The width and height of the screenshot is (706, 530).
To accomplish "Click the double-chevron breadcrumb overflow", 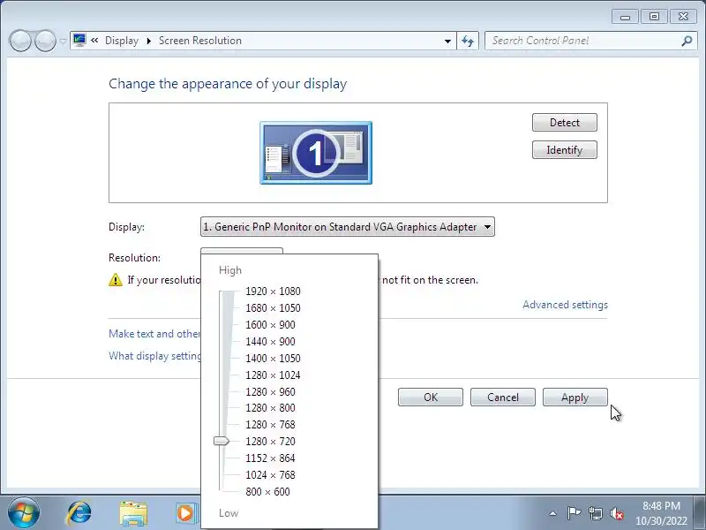I will [94, 40].
